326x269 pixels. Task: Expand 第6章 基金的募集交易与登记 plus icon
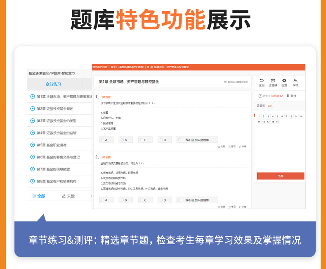pyautogui.click(x=33, y=157)
